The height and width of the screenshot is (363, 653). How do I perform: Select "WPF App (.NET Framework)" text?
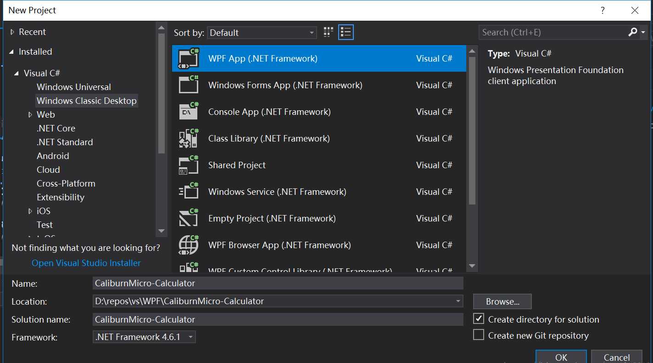click(263, 58)
